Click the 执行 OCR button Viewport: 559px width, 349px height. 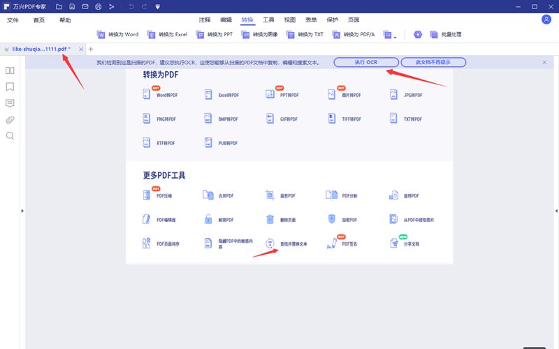pyautogui.click(x=366, y=62)
